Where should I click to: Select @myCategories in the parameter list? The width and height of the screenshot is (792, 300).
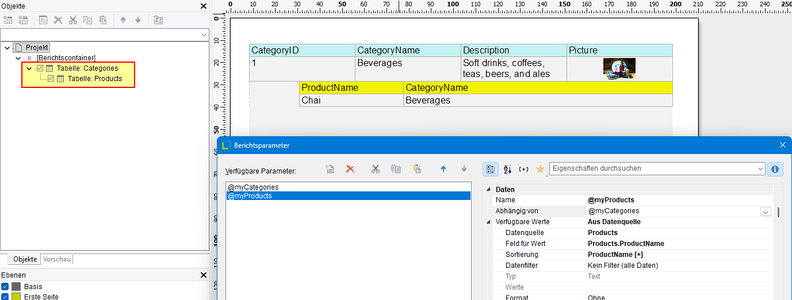253,187
